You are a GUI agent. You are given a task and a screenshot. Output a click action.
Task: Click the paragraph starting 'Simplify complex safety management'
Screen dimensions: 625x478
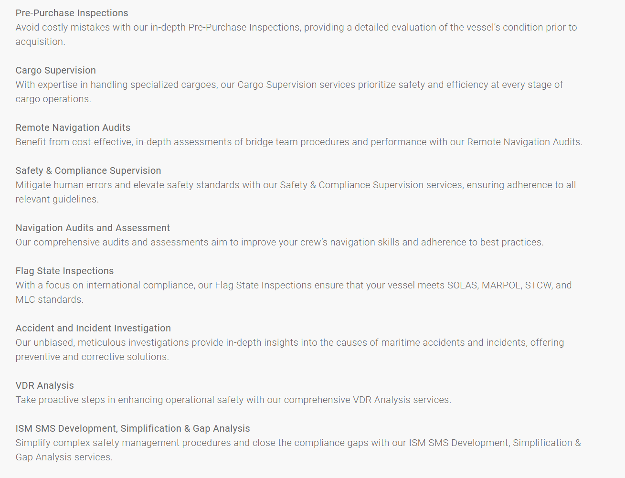coord(298,443)
